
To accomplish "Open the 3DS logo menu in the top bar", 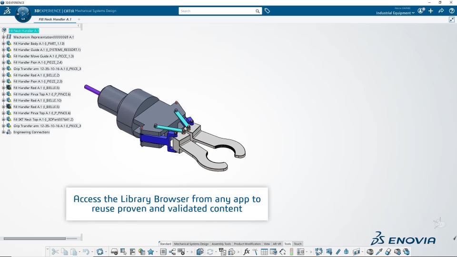I will (x=7, y=11).
